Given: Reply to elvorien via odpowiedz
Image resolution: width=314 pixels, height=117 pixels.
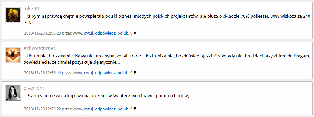Looking at the screenshot, I should (x=105, y=109).
